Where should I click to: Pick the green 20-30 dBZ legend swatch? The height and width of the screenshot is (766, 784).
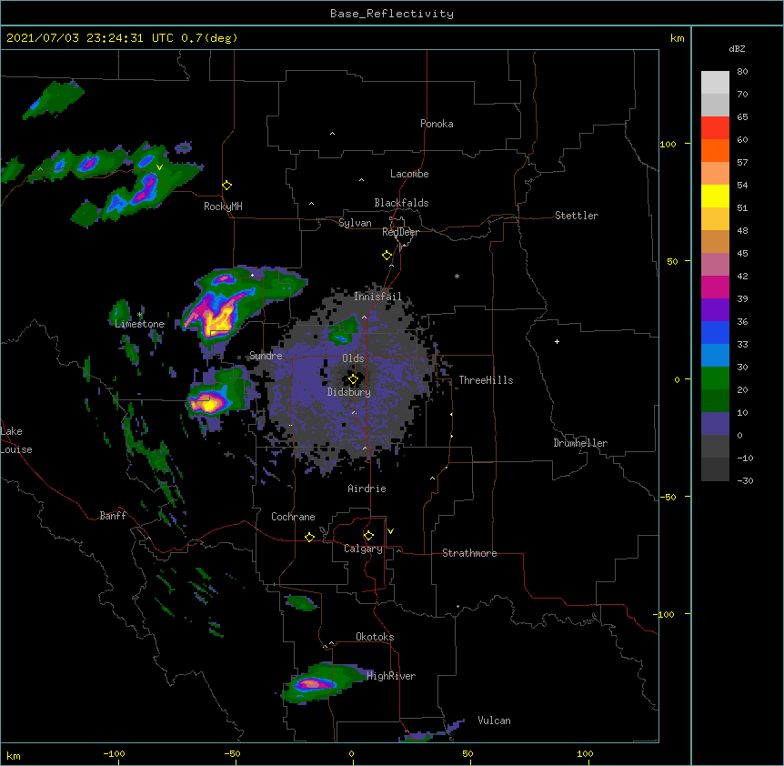(x=715, y=378)
